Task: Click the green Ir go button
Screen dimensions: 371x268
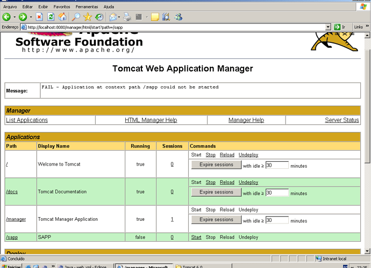Action: click(x=340, y=27)
